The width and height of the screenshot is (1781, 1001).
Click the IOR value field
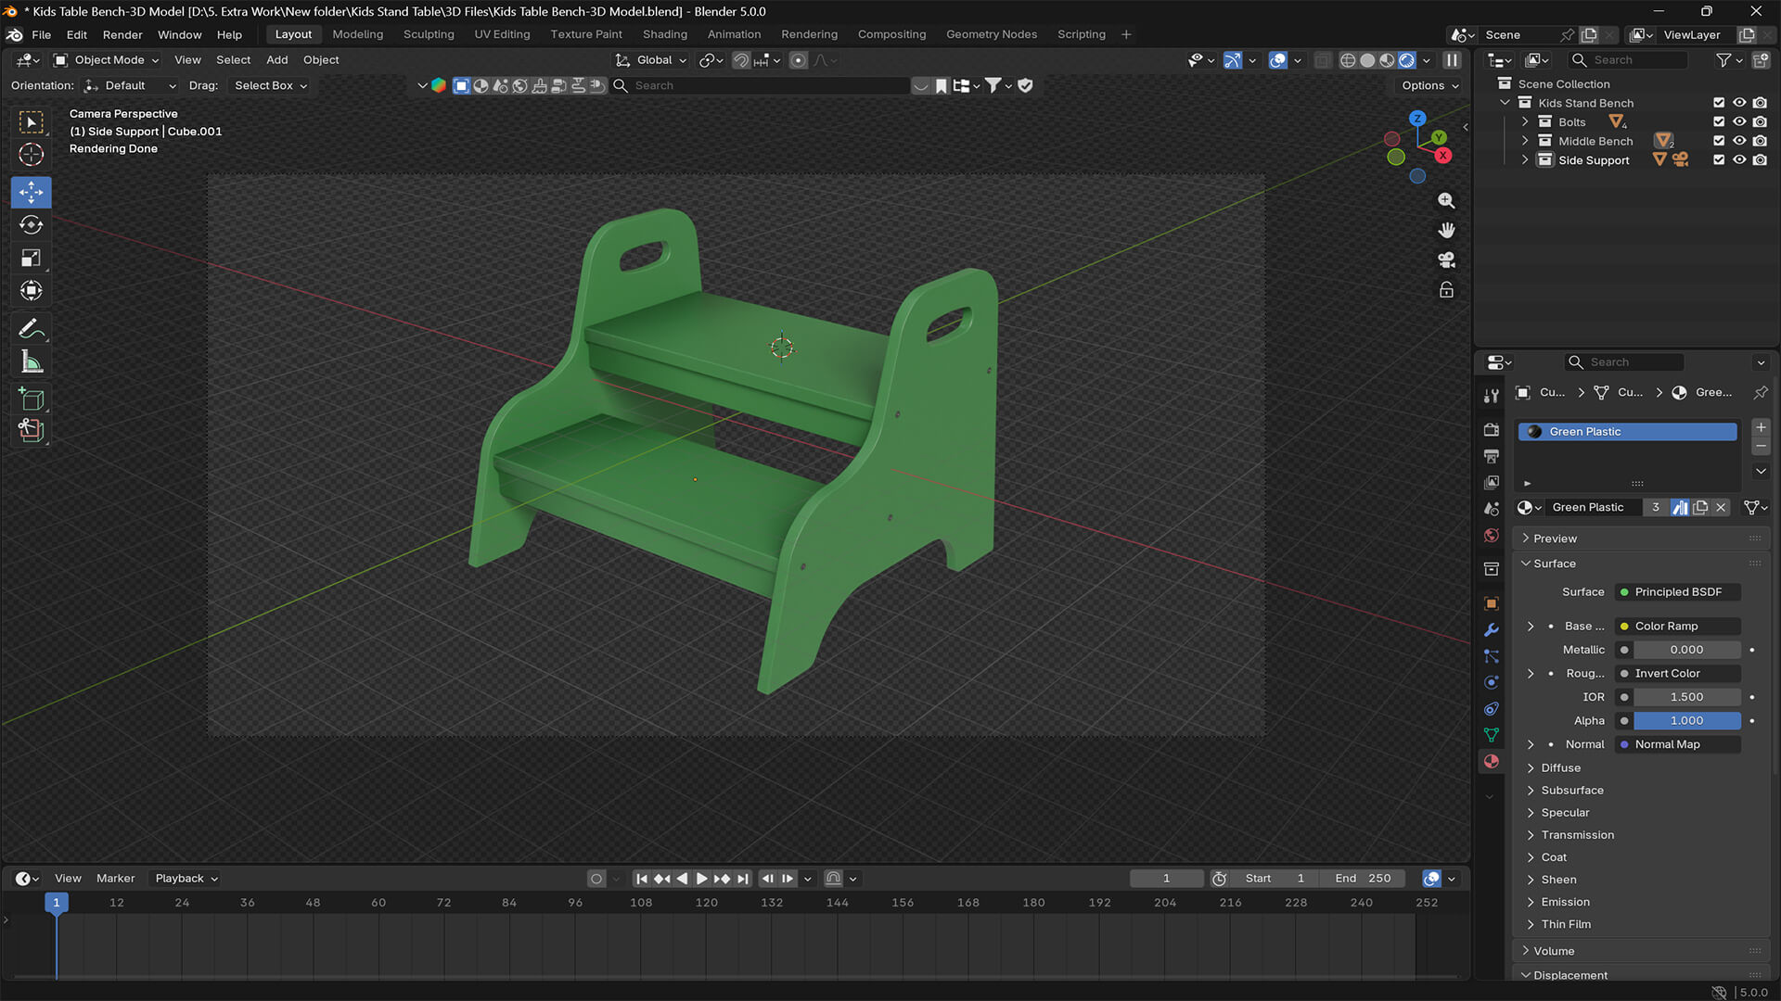(x=1685, y=697)
